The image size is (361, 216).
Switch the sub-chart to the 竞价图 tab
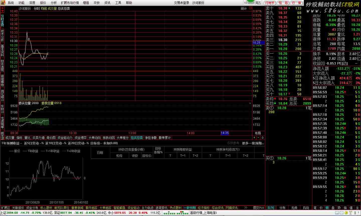pyautogui.click(x=51, y=138)
